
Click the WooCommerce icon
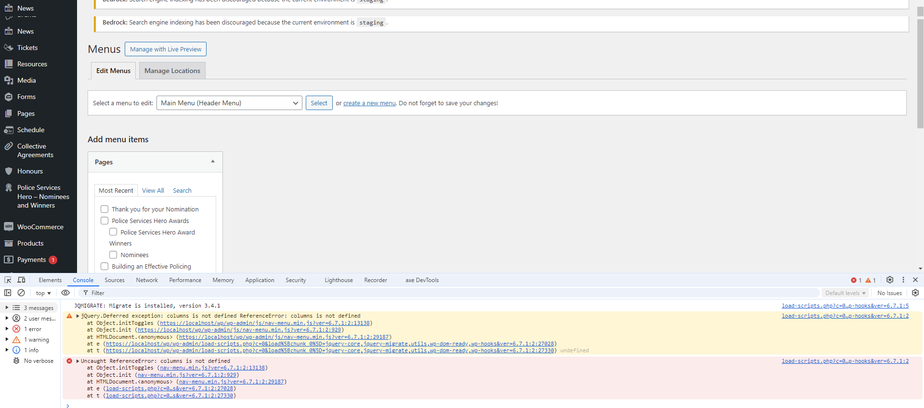click(8, 226)
